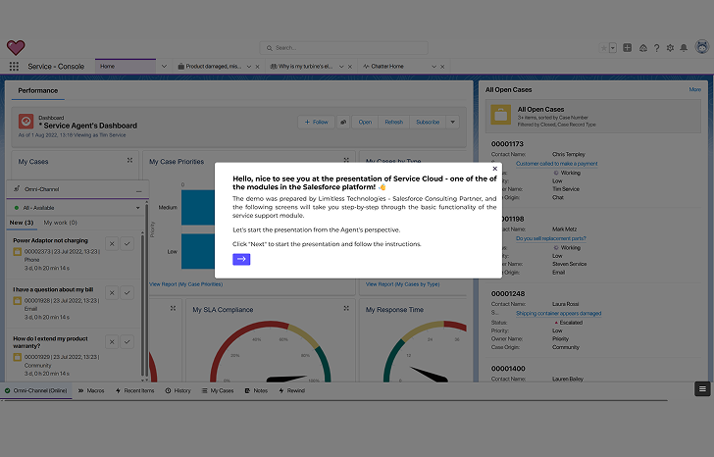Viewport: 714px width, 457px height.
Task: Click the Search input field
Action: (x=344, y=48)
